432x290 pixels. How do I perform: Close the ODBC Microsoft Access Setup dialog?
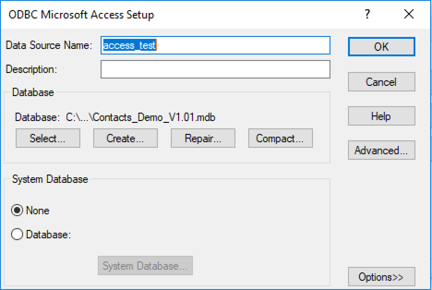coord(409,14)
